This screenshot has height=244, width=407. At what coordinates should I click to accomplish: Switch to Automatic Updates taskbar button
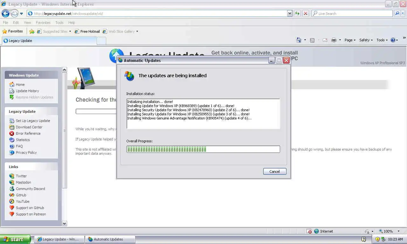click(110, 239)
